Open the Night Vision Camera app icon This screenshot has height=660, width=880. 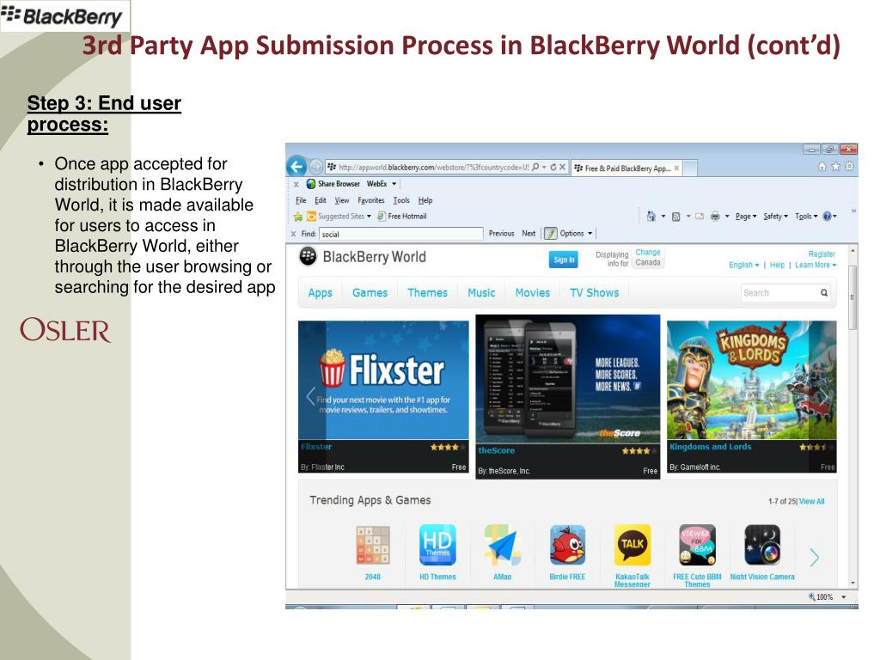762,545
